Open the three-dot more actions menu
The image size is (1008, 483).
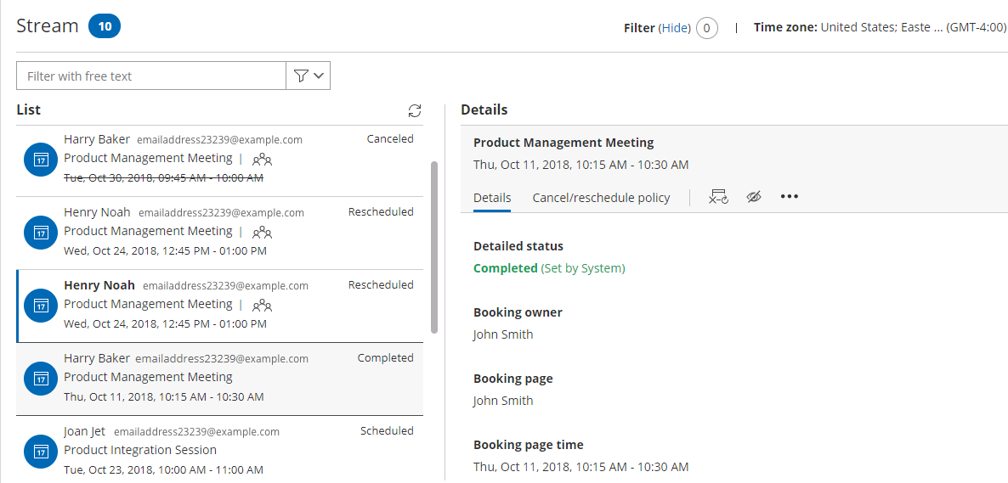[x=790, y=197]
